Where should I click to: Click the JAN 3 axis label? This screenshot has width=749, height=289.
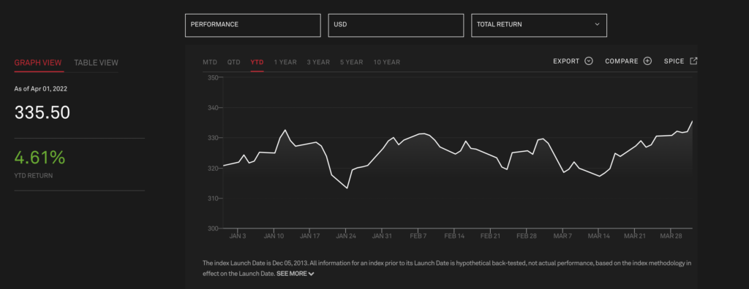[x=238, y=236]
